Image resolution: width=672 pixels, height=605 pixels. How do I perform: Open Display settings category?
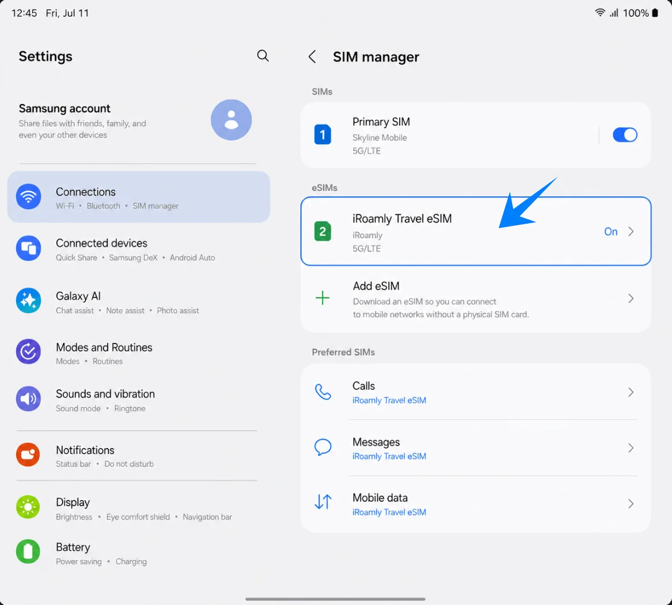(x=139, y=508)
